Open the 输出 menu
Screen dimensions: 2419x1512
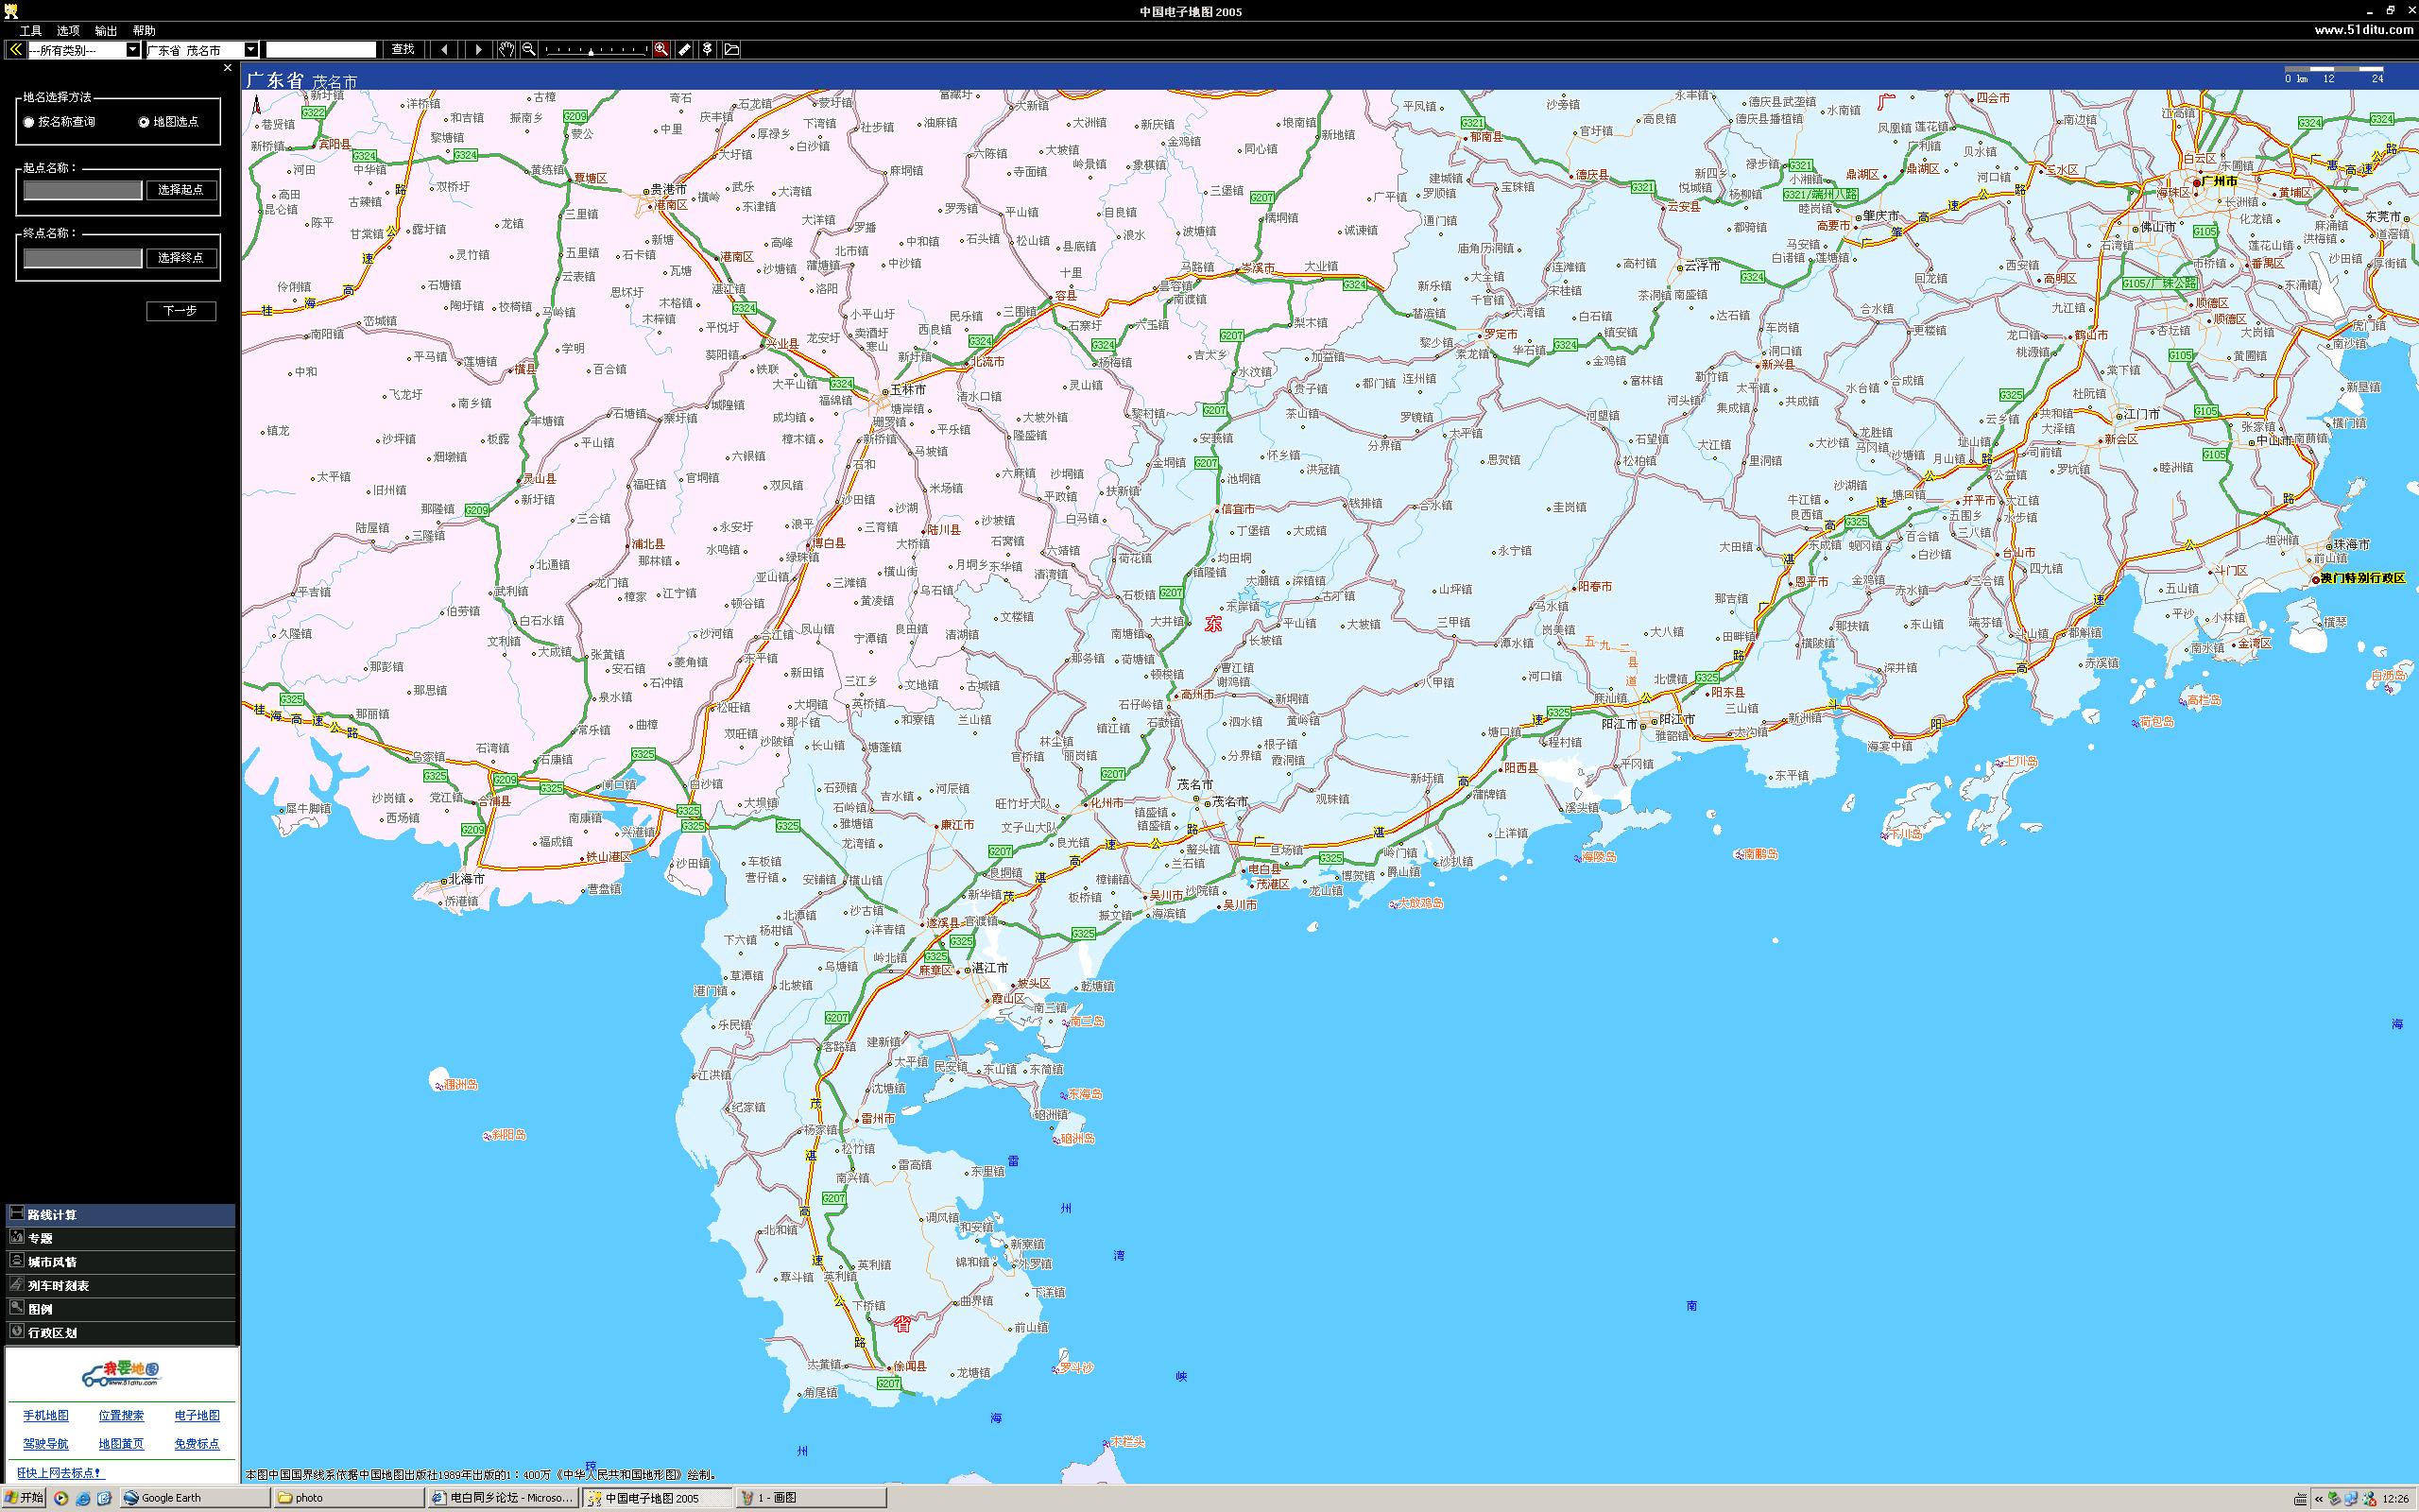(x=106, y=31)
